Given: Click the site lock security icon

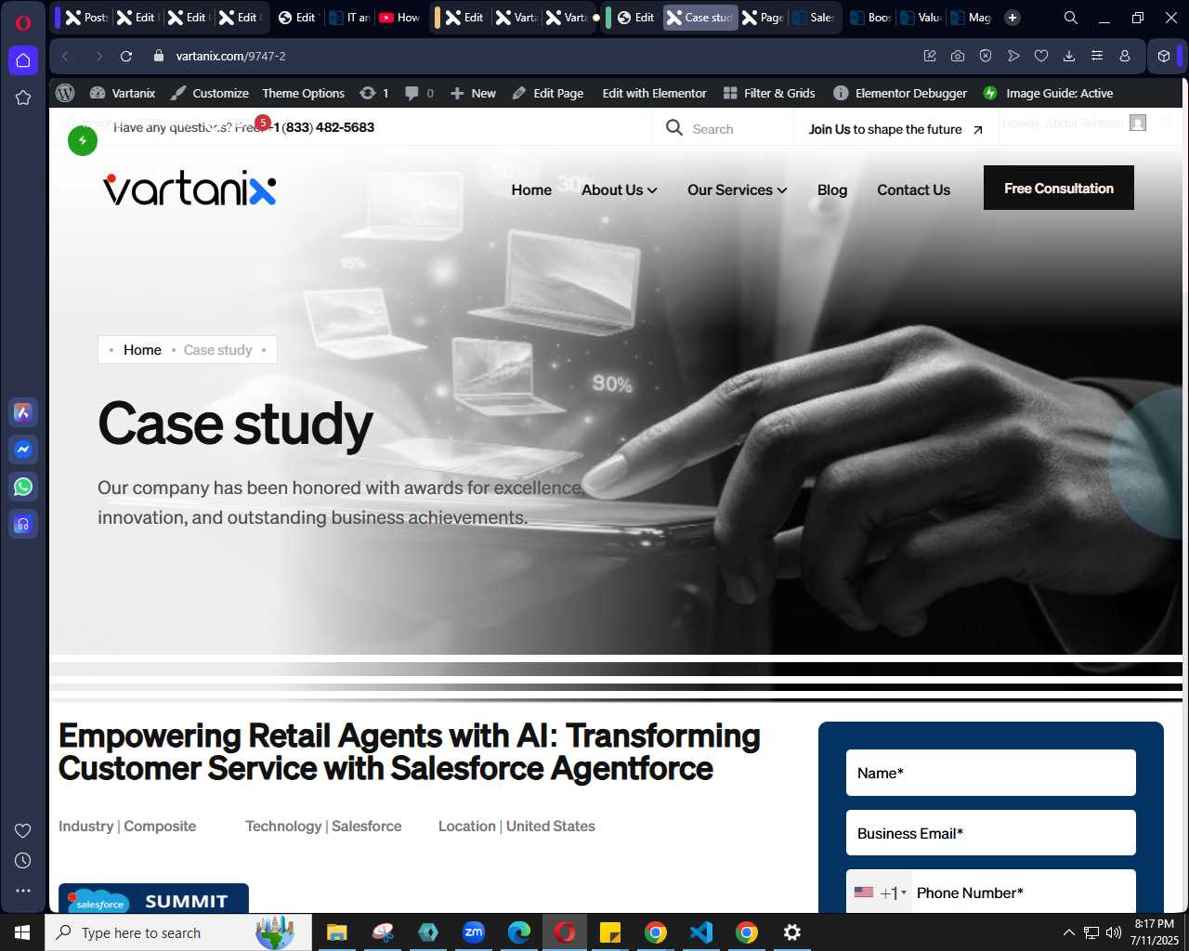Looking at the screenshot, I should [x=158, y=56].
